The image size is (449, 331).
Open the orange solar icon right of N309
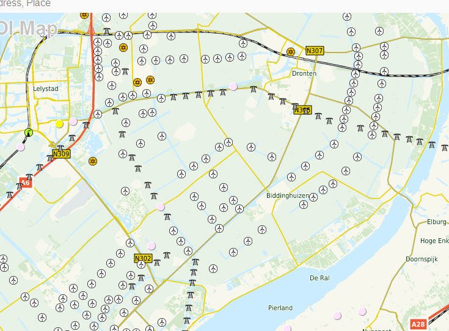[x=93, y=162]
